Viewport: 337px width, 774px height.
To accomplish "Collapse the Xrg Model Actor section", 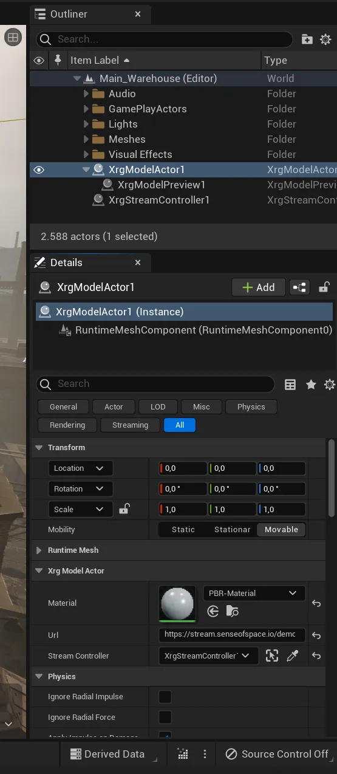I will click(x=39, y=571).
